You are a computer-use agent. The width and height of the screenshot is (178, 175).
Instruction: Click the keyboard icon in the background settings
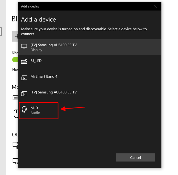click(x=15, y=98)
